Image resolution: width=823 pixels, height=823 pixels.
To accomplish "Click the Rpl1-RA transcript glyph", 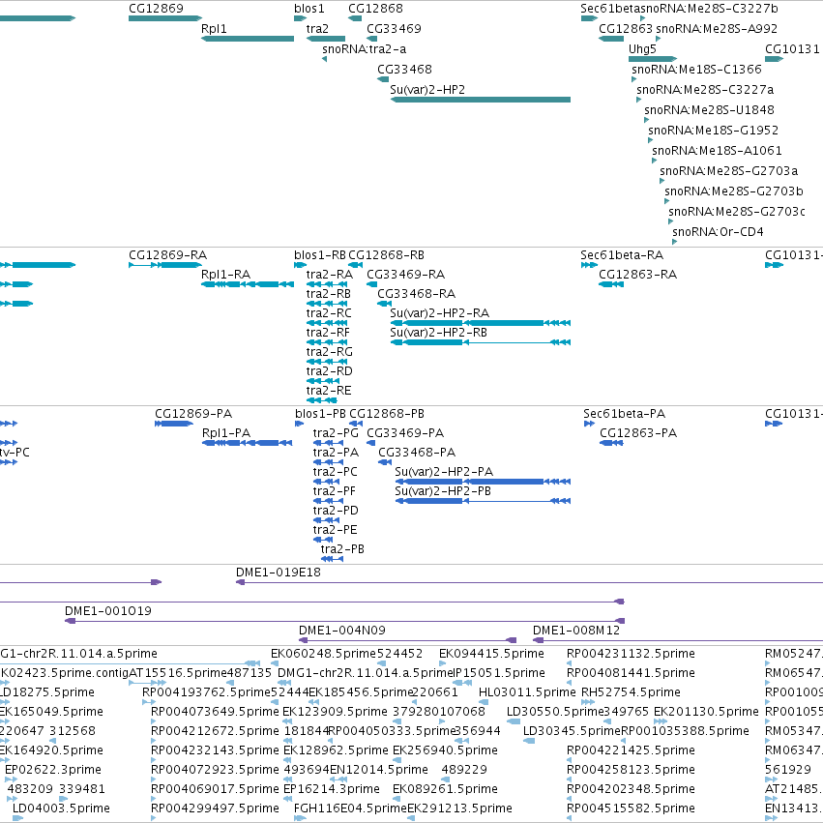I will click(x=248, y=284).
